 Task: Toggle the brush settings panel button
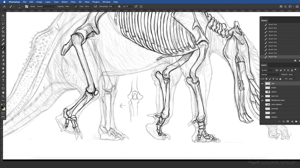(x=27, y=7)
